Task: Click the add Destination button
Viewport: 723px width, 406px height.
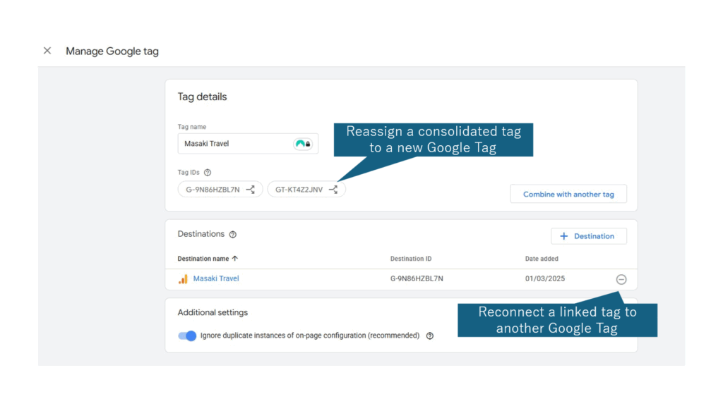Action: point(588,236)
